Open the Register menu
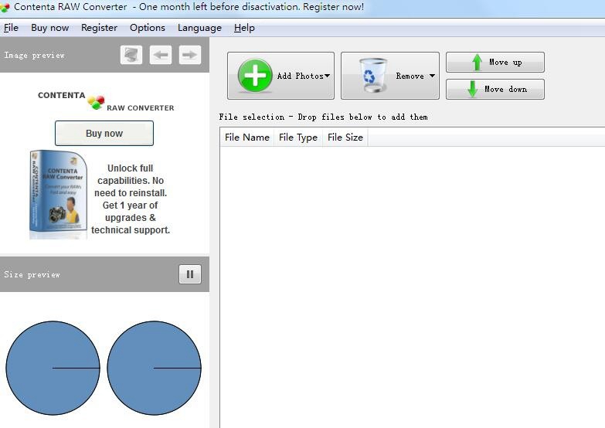Viewport: 605px width, 428px height. [x=99, y=28]
